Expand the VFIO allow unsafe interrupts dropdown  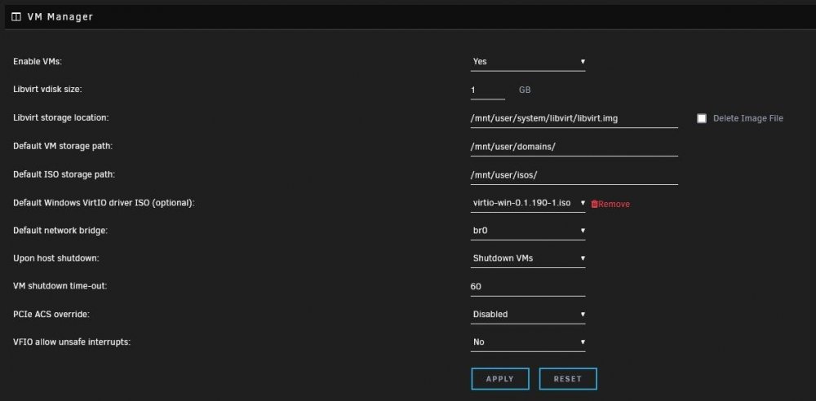point(528,342)
